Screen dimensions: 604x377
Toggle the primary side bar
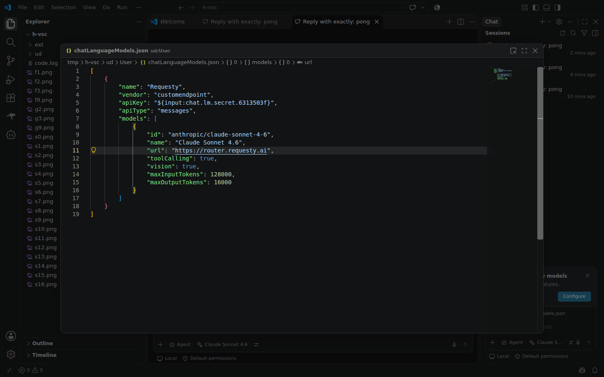coord(536,8)
